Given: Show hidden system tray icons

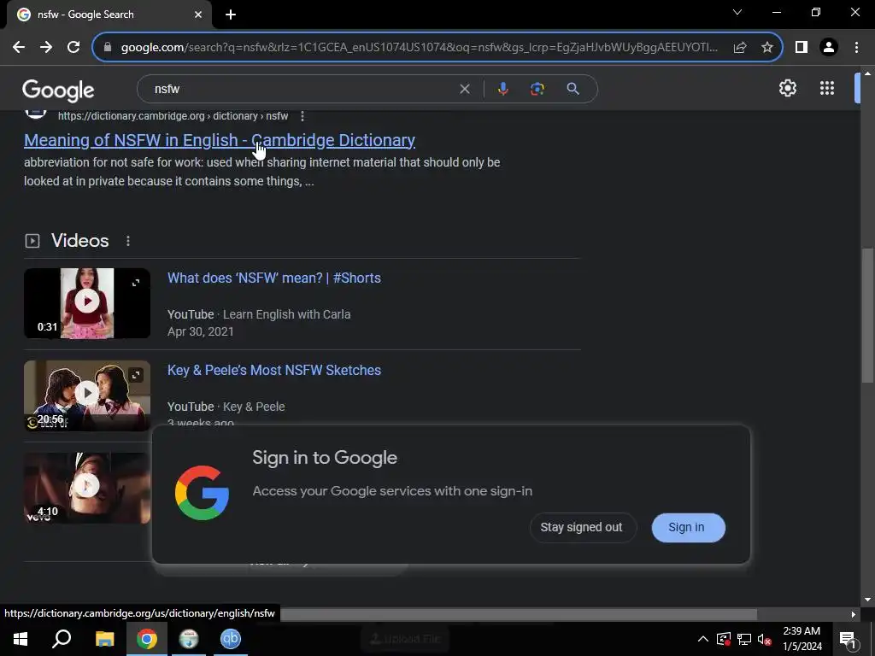Looking at the screenshot, I should (x=703, y=639).
